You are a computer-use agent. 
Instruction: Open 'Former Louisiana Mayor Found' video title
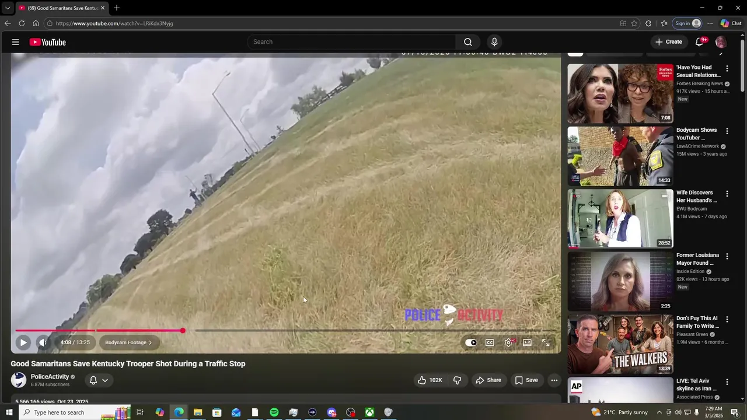(x=697, y=259)
